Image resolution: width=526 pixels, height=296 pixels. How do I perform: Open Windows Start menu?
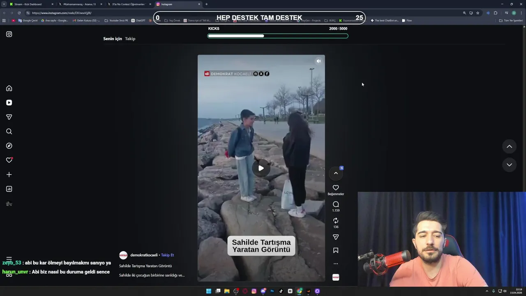(209, 291)
